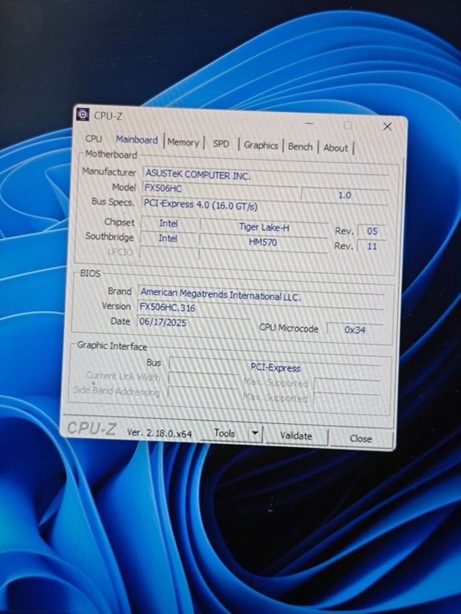
Task: Click the CPU-Z icon in title bar
Action: (83, 115)
